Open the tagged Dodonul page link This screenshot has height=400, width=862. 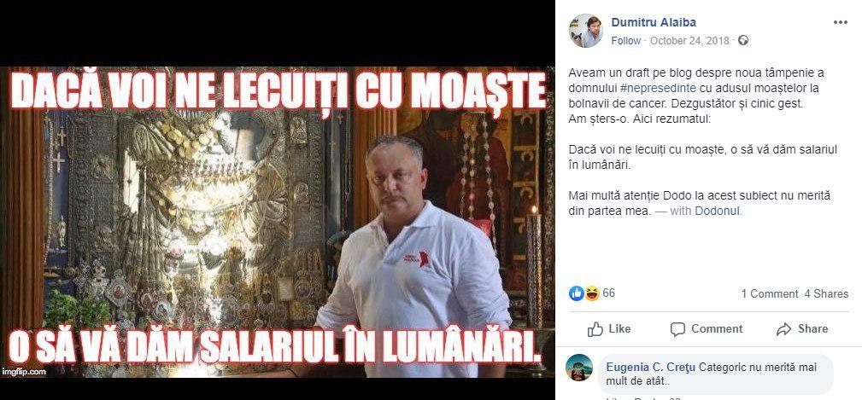pos(718,211)
